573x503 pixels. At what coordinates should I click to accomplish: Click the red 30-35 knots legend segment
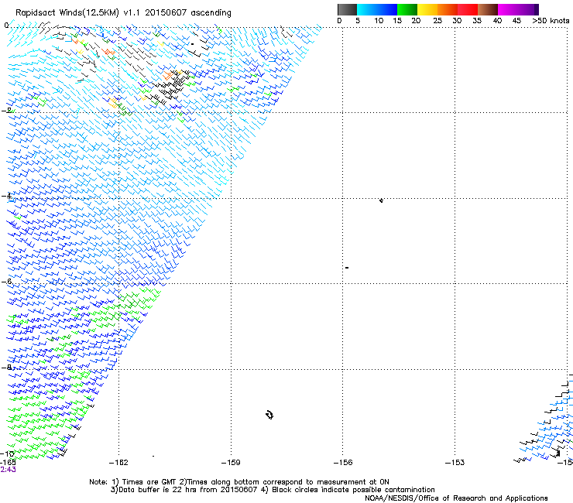click(468, 9)
